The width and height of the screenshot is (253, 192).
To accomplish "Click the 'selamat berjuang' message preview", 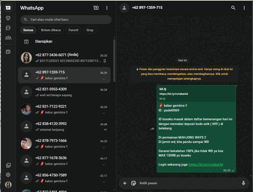I will pos(52,130).
